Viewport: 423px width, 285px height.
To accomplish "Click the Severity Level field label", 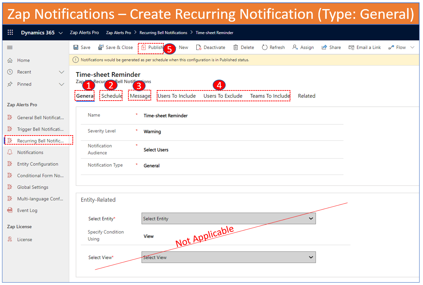I will coord(102,131).
